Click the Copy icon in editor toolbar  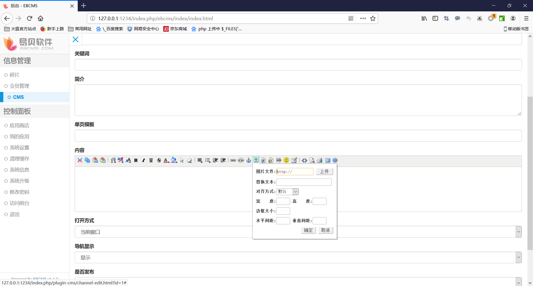tap(87, 160)
